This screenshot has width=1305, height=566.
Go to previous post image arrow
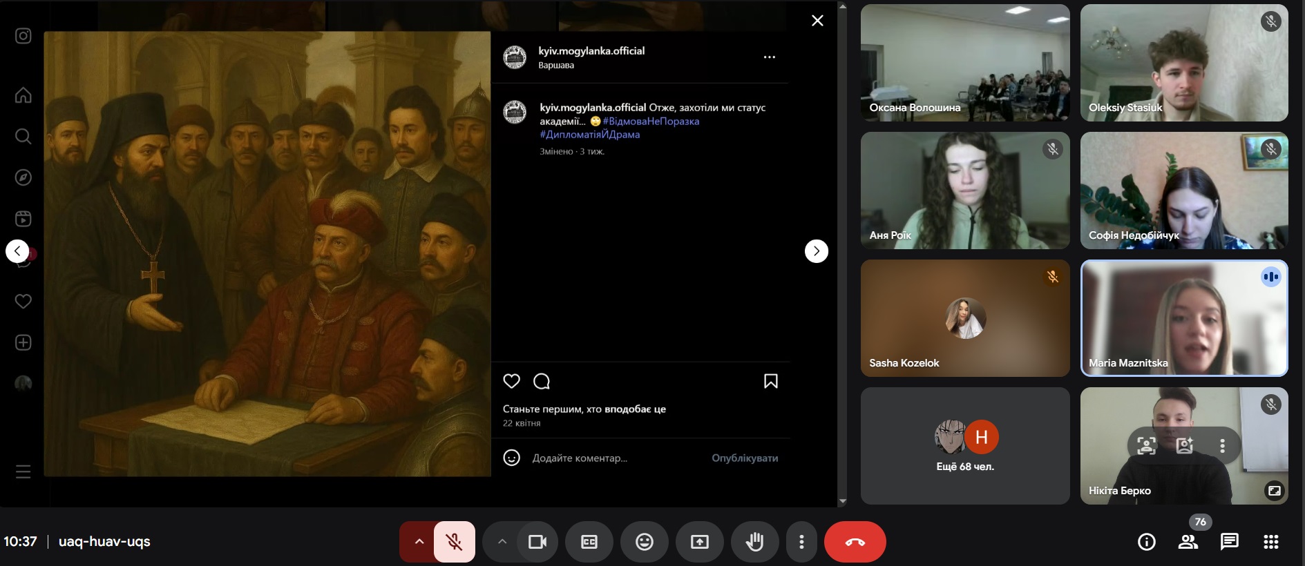pos(17,251)
